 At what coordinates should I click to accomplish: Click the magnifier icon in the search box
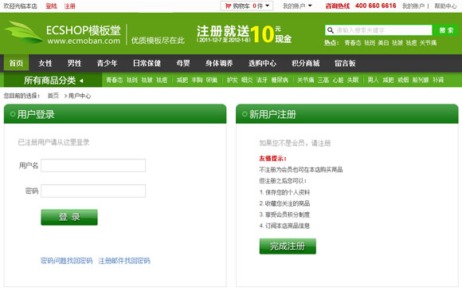click(331, 30)
